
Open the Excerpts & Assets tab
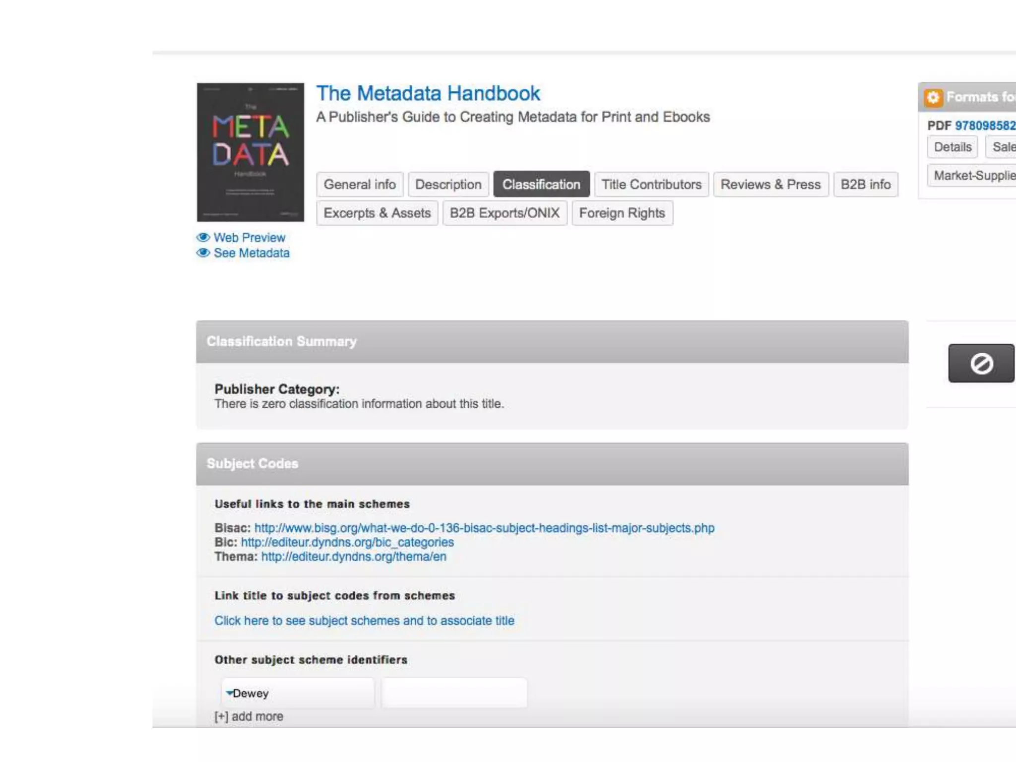377,213
